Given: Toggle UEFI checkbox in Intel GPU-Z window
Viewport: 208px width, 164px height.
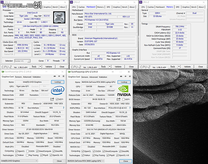Looking at the screenshot, I should click(57, 99).
